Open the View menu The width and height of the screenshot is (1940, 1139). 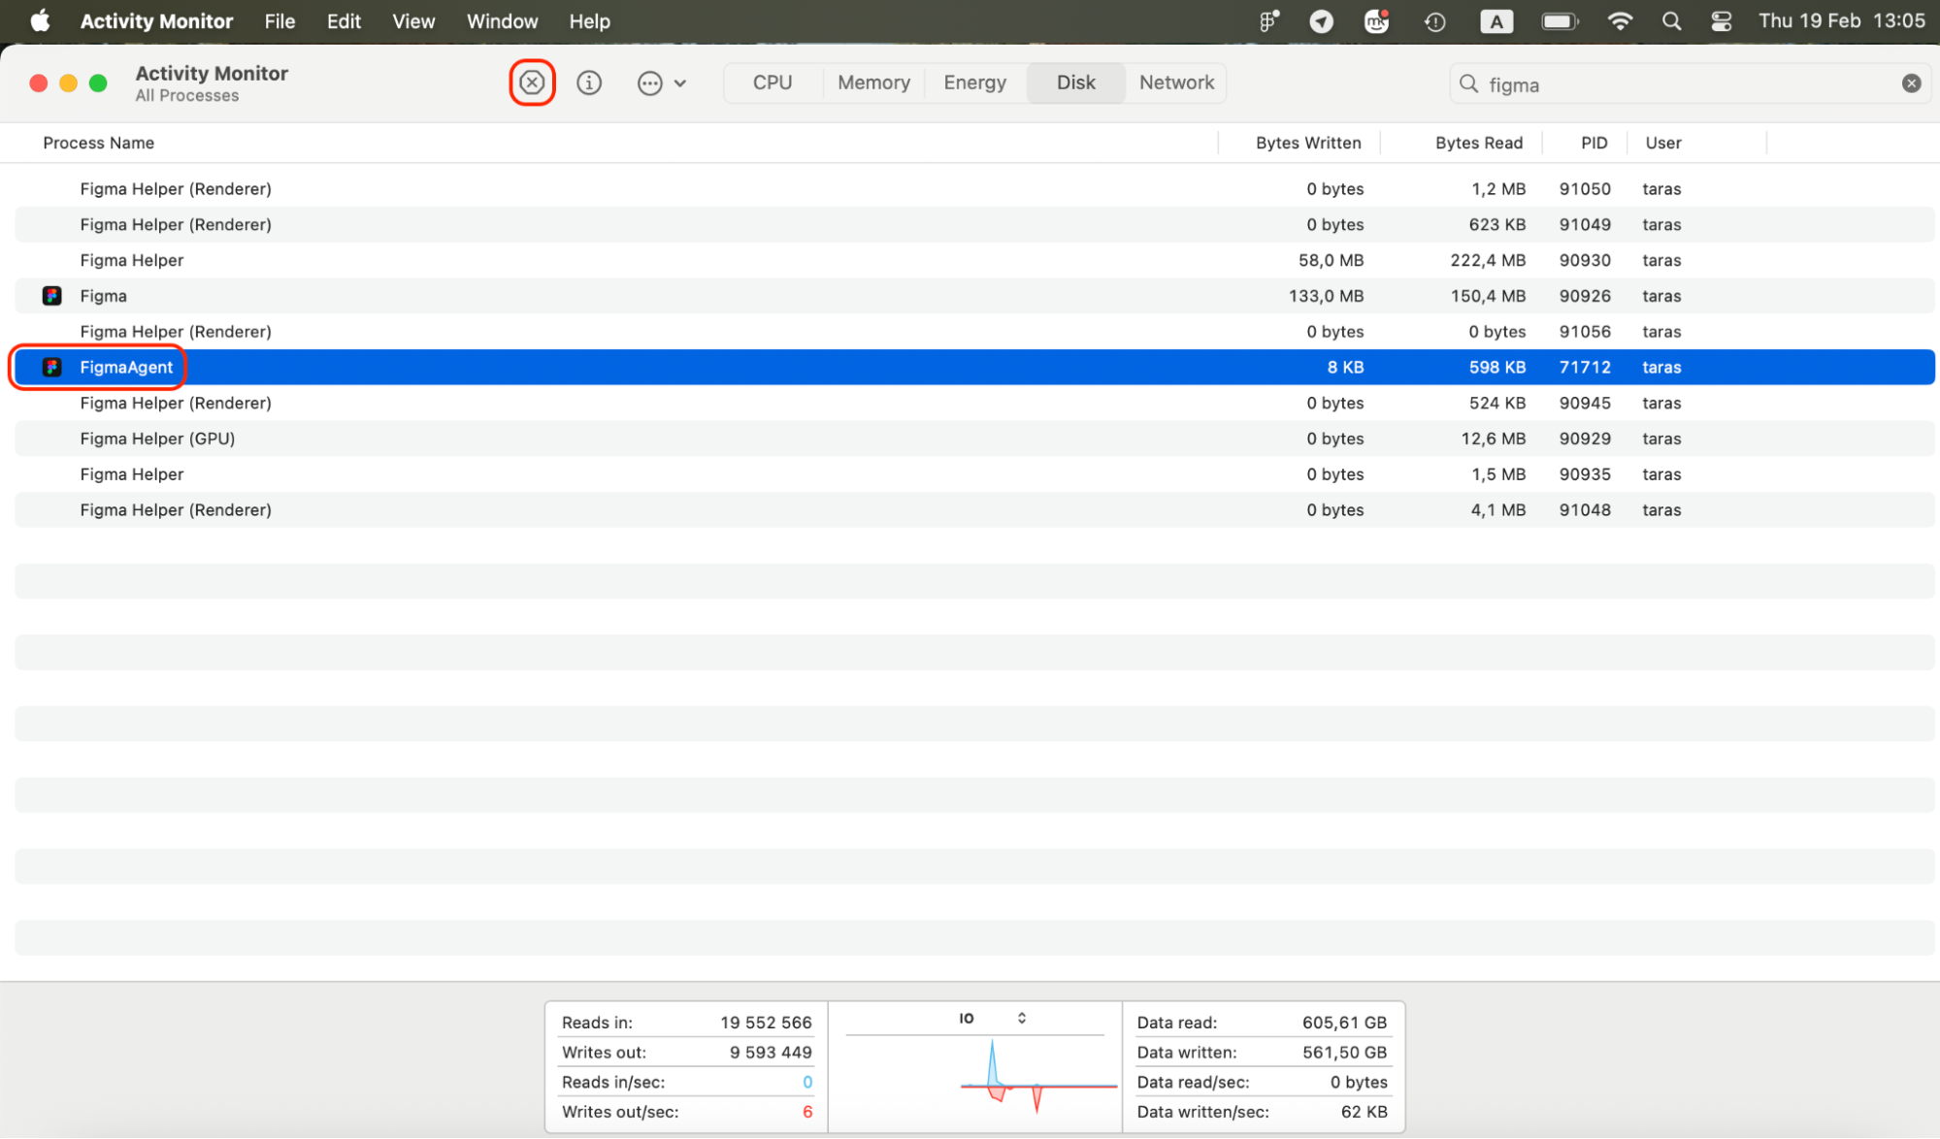point(413,21)
